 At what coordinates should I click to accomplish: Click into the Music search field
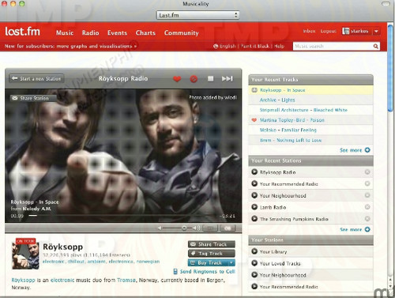coord(333,47)
